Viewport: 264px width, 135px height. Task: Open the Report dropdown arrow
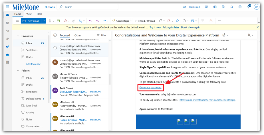tap(69, 21)
